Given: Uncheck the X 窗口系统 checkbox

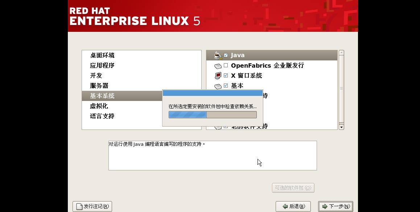Looking at the screenshot, I should click(x=226, y=76).
